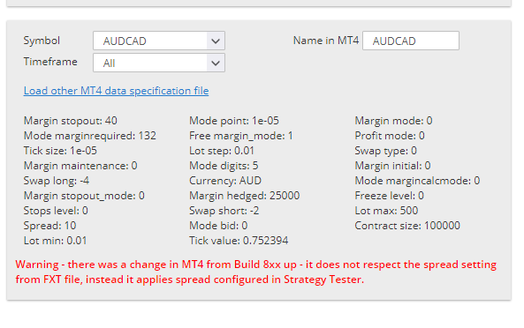Select the Mode marginrequired: 132 text
Screen dimensions: 524x328
tap(89, 136)
